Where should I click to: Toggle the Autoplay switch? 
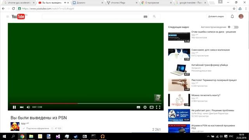235,27
